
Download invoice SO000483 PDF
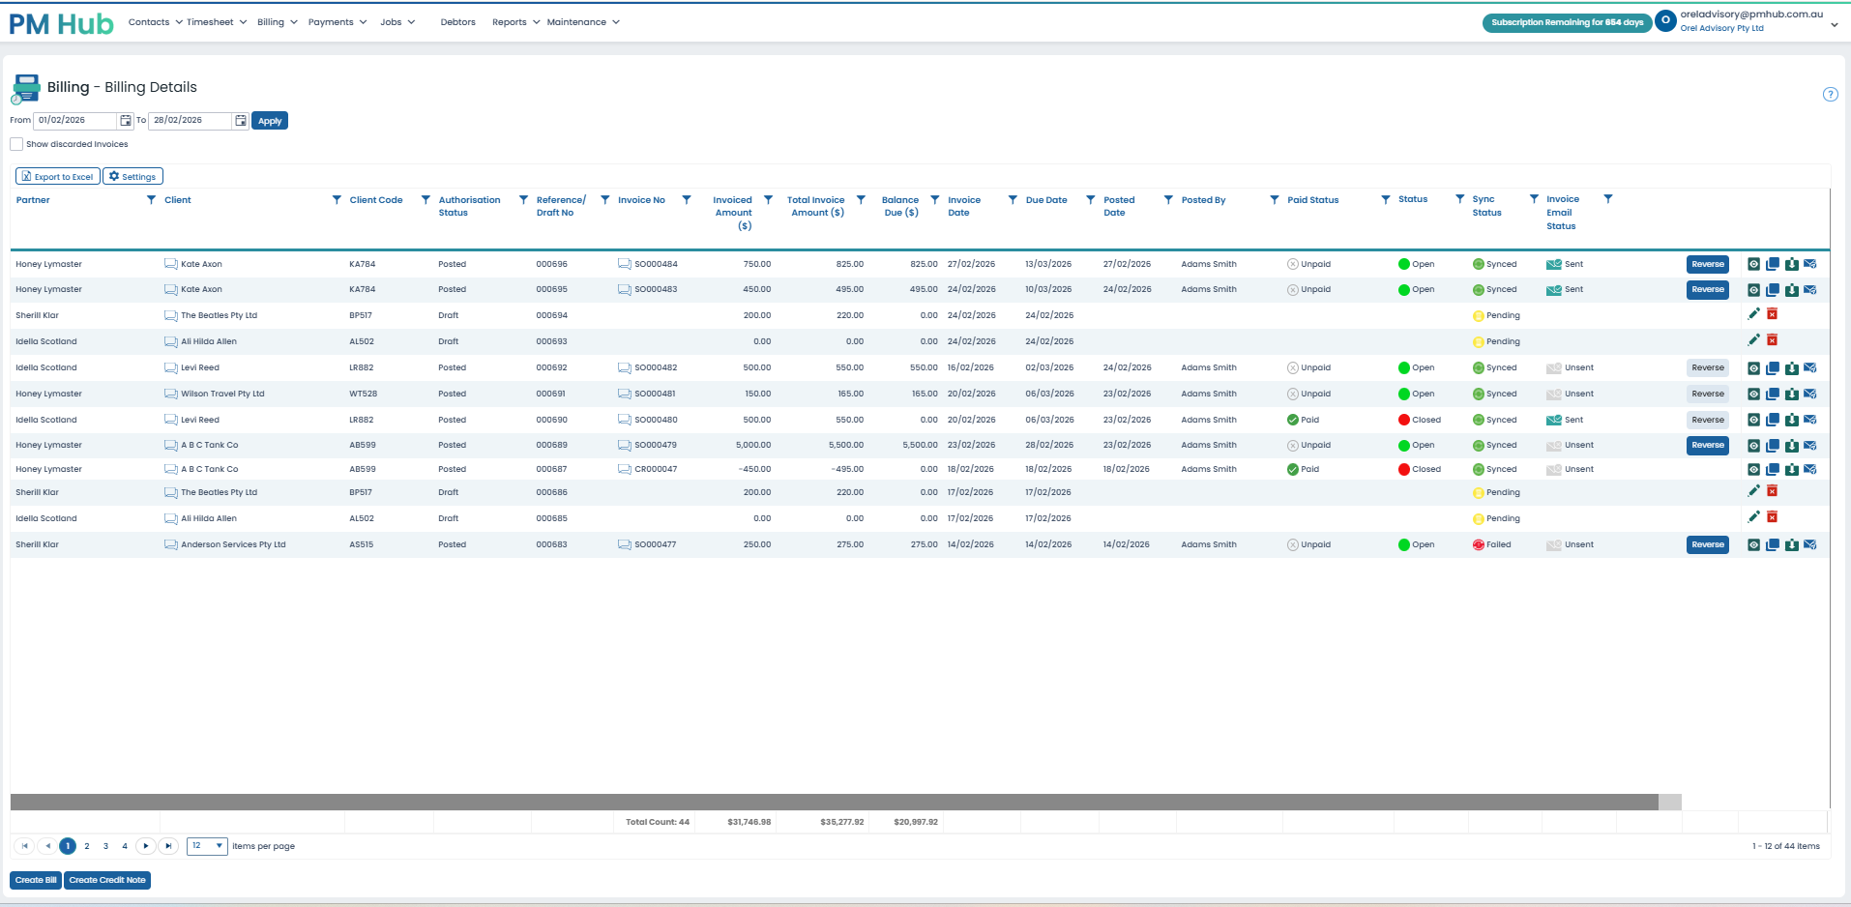(x=1791, y=290)
